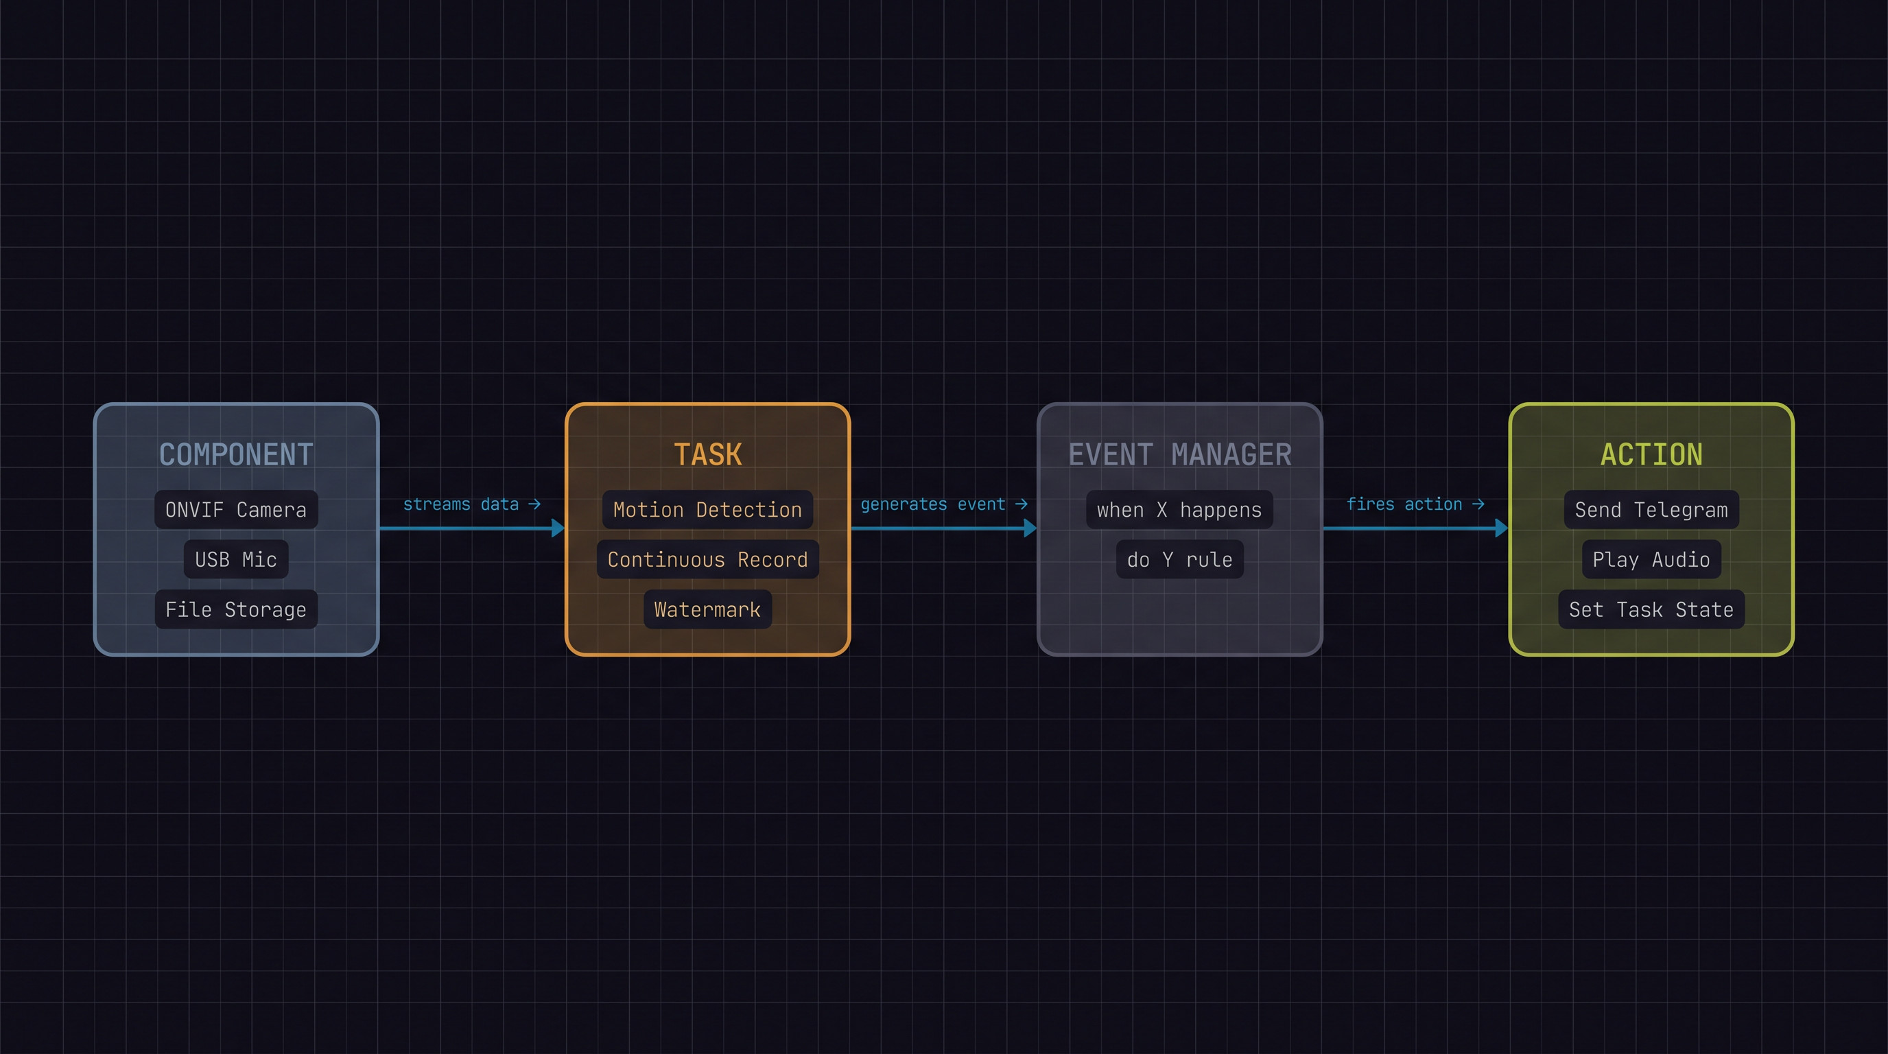Screen dimensions: 1888x1054
Task: Select the Send Telegram chip
Action: (x=1652, y=509)
